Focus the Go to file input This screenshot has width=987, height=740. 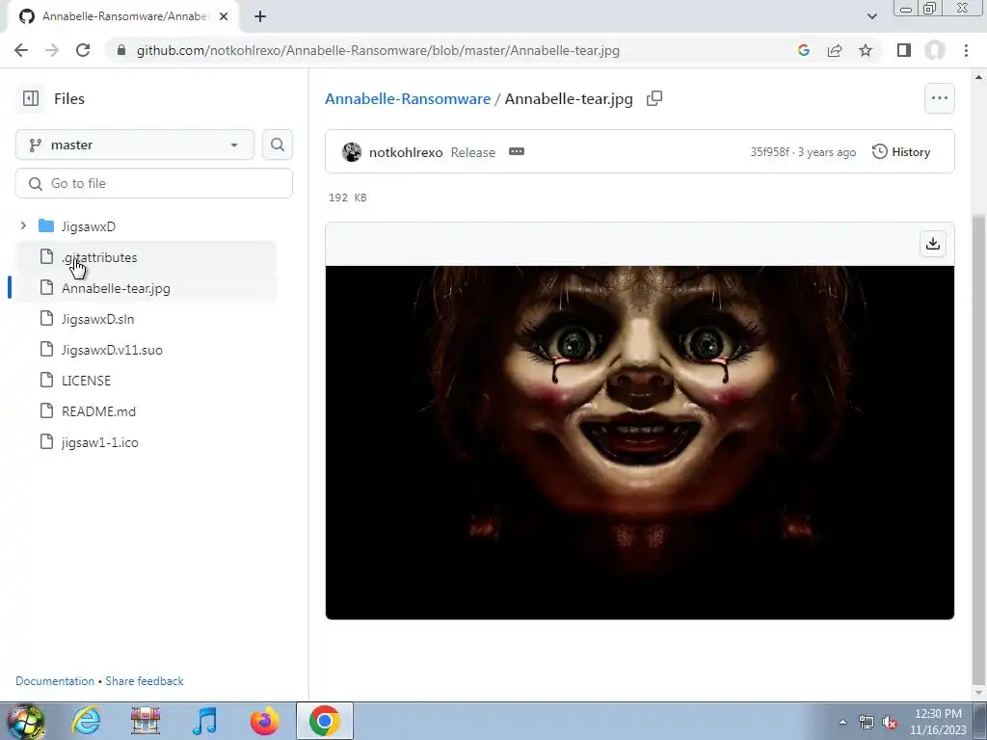coord(154,183)
